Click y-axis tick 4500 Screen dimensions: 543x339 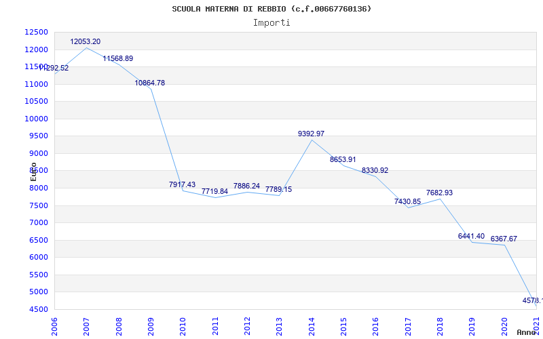[38, 309]
